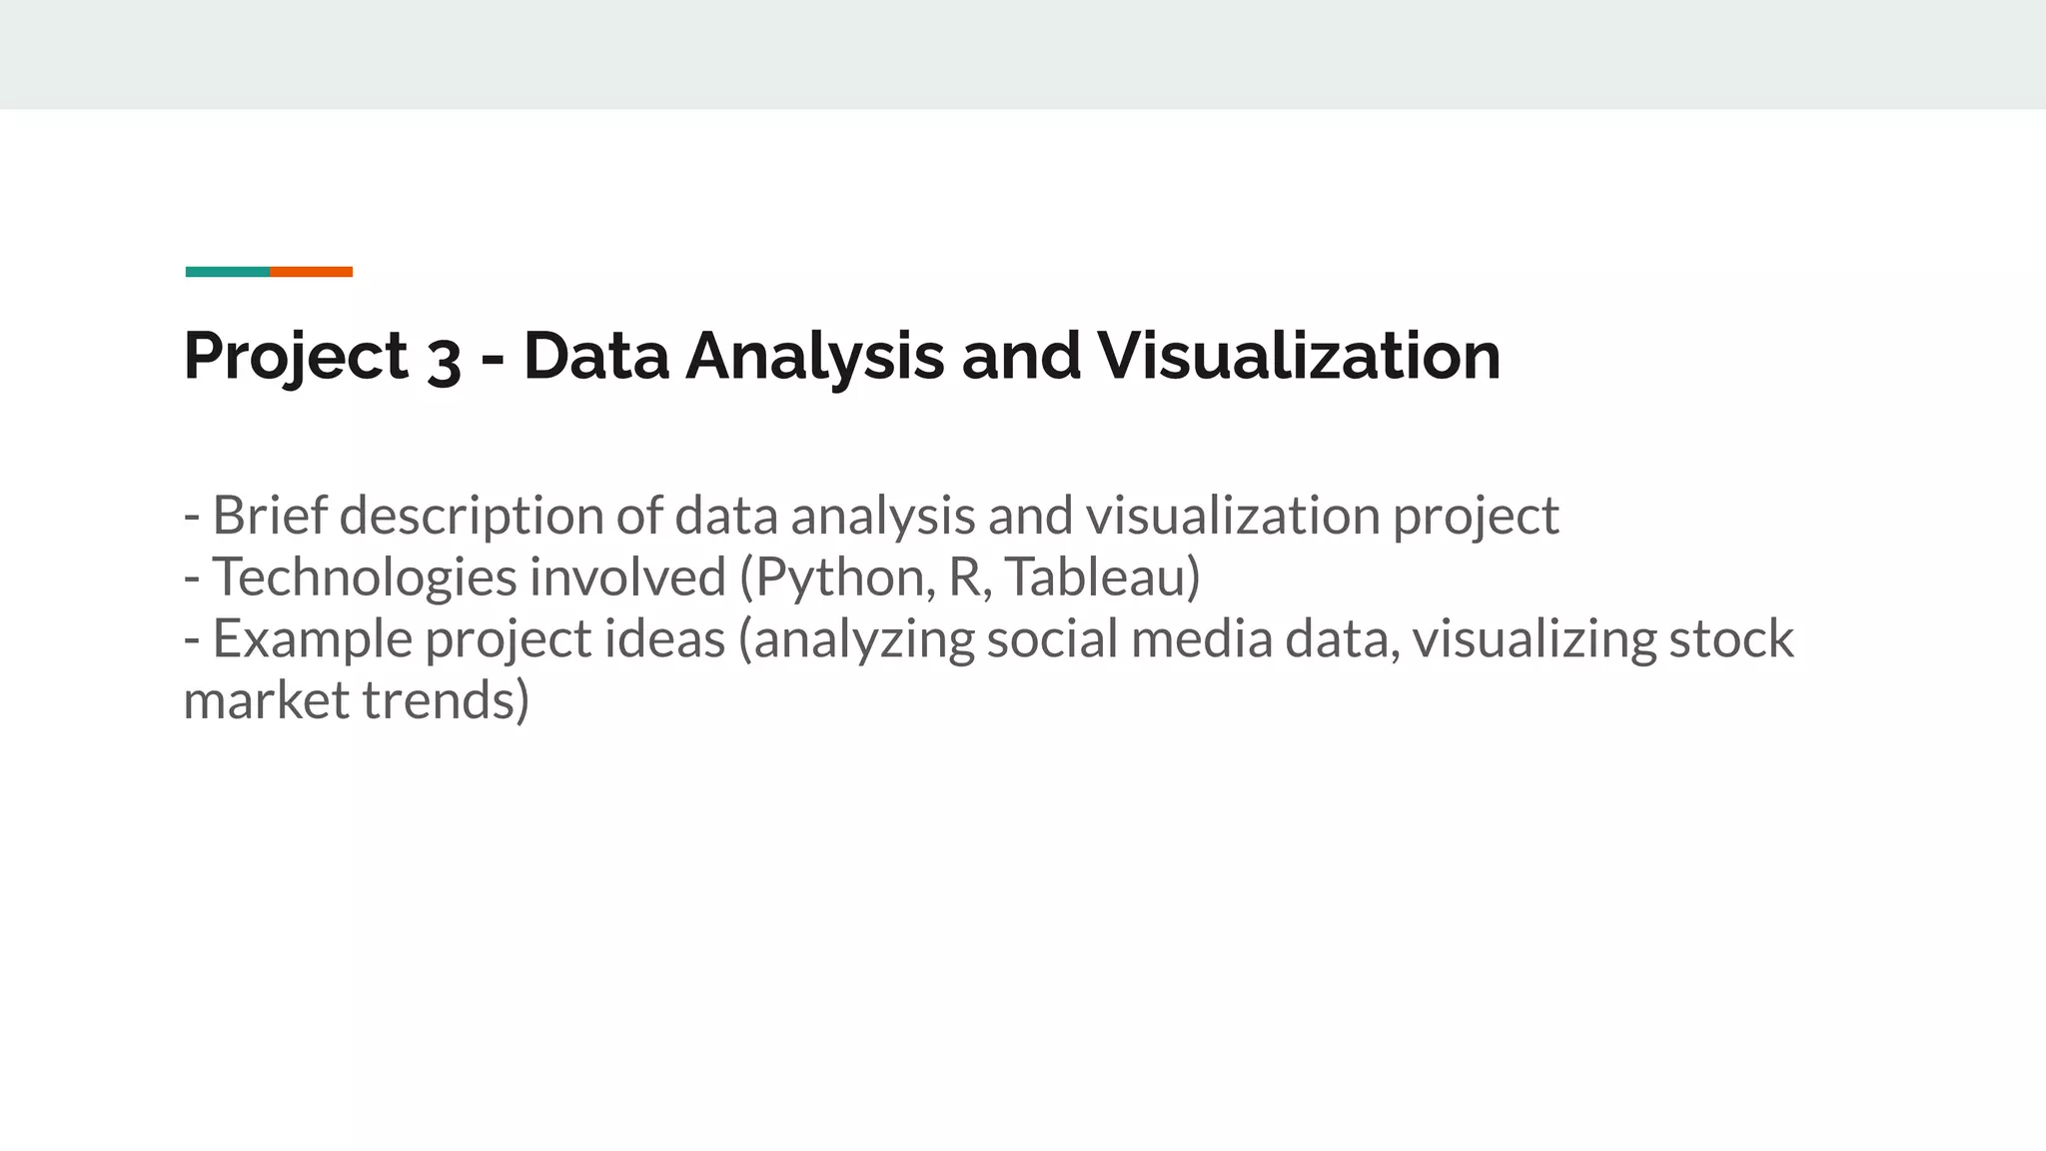Viewport: 2046px width, 1151px height.
Task: Select the Brief description bullet line
Action: 871,517
